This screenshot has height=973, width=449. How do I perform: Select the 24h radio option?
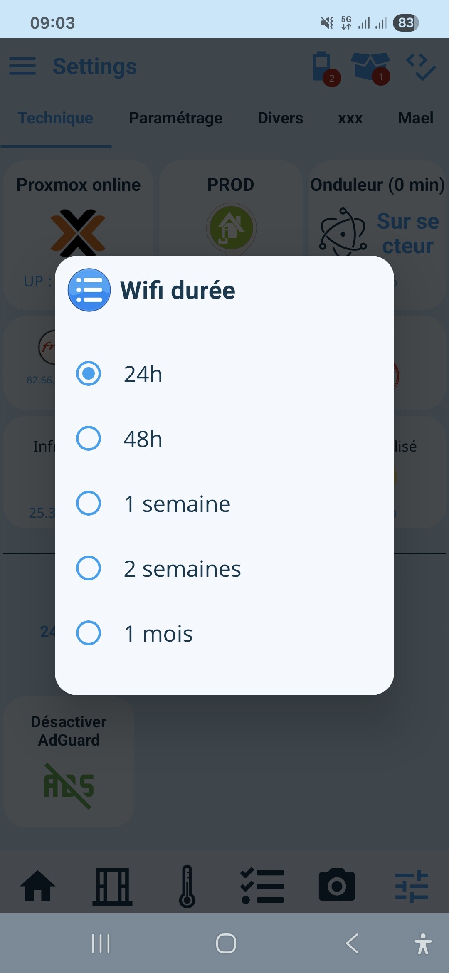click(224, 373)
